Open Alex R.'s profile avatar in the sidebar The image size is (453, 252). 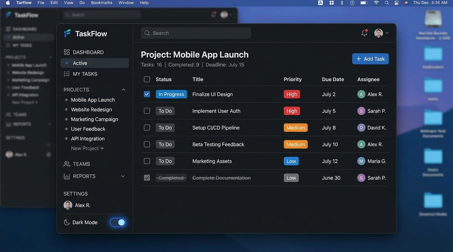tap(68, 205)
